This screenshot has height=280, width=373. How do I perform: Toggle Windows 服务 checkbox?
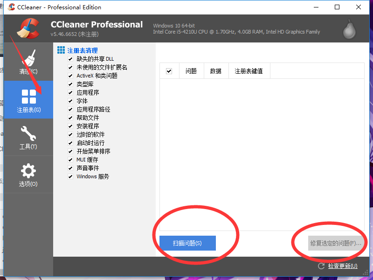[x=70, y=176]
